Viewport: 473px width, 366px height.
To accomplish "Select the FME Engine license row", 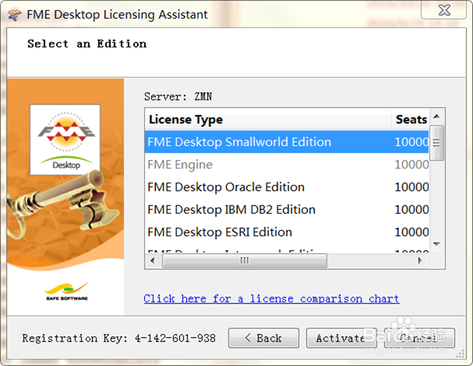I will click(x=287, y=164).
